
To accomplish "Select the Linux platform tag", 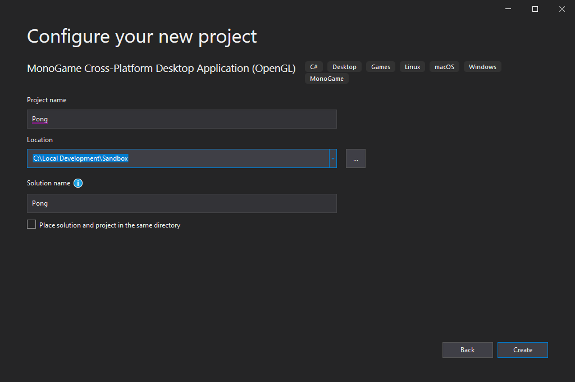I will click(x=412, y=66).
